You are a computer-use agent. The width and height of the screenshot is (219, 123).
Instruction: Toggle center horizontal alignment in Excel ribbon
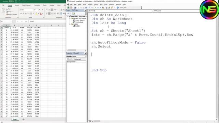(x=49, y=14)
